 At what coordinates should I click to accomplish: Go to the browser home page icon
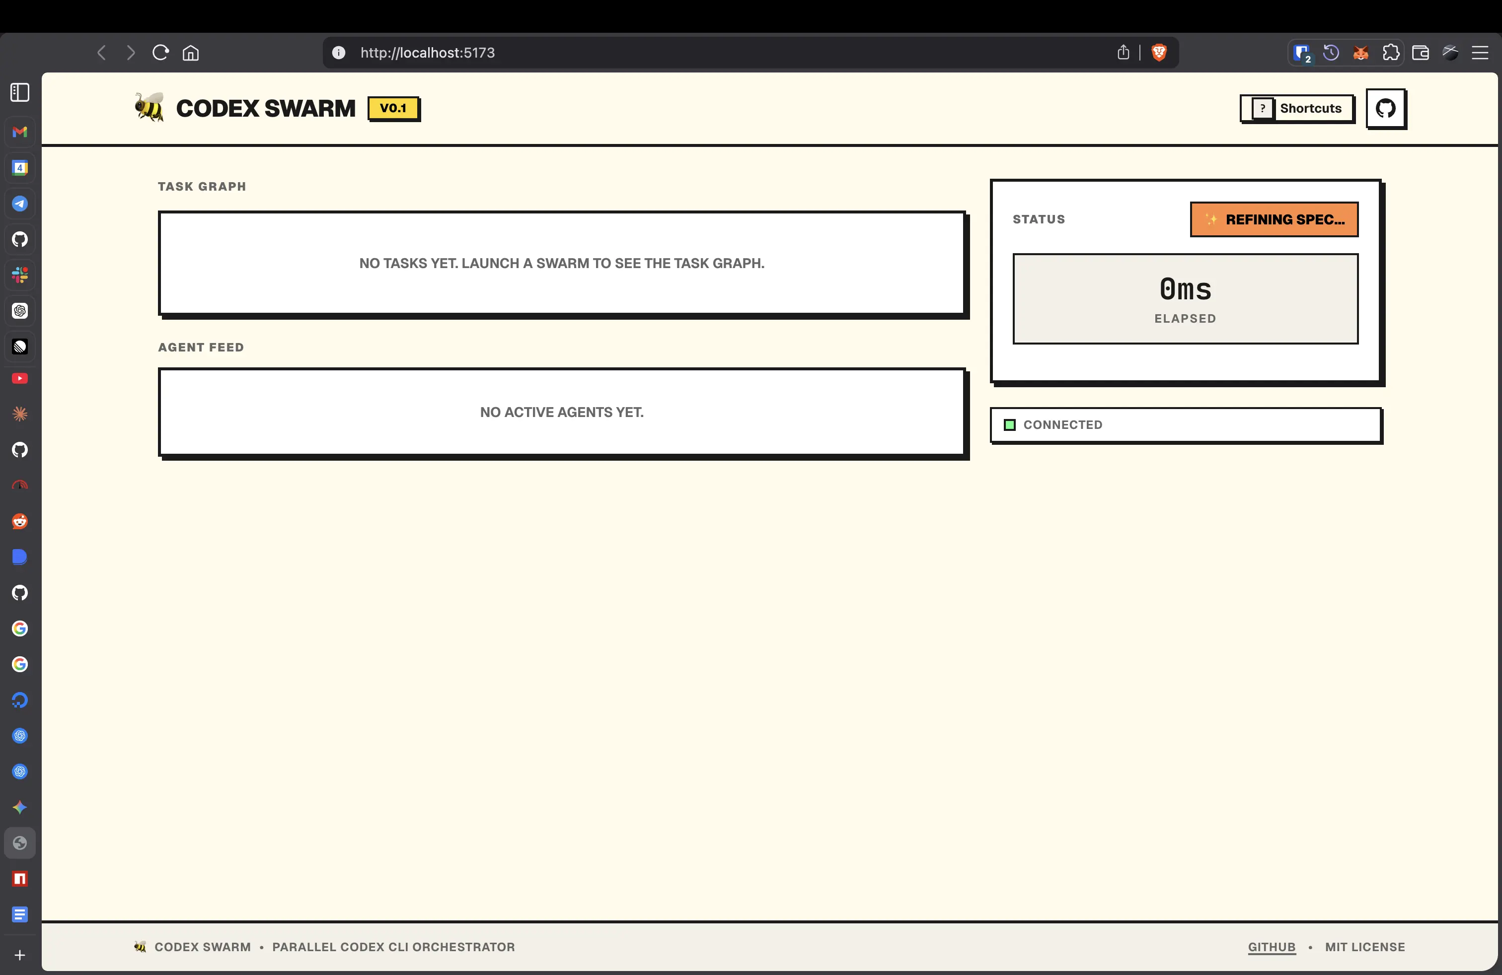coord(191,52)
